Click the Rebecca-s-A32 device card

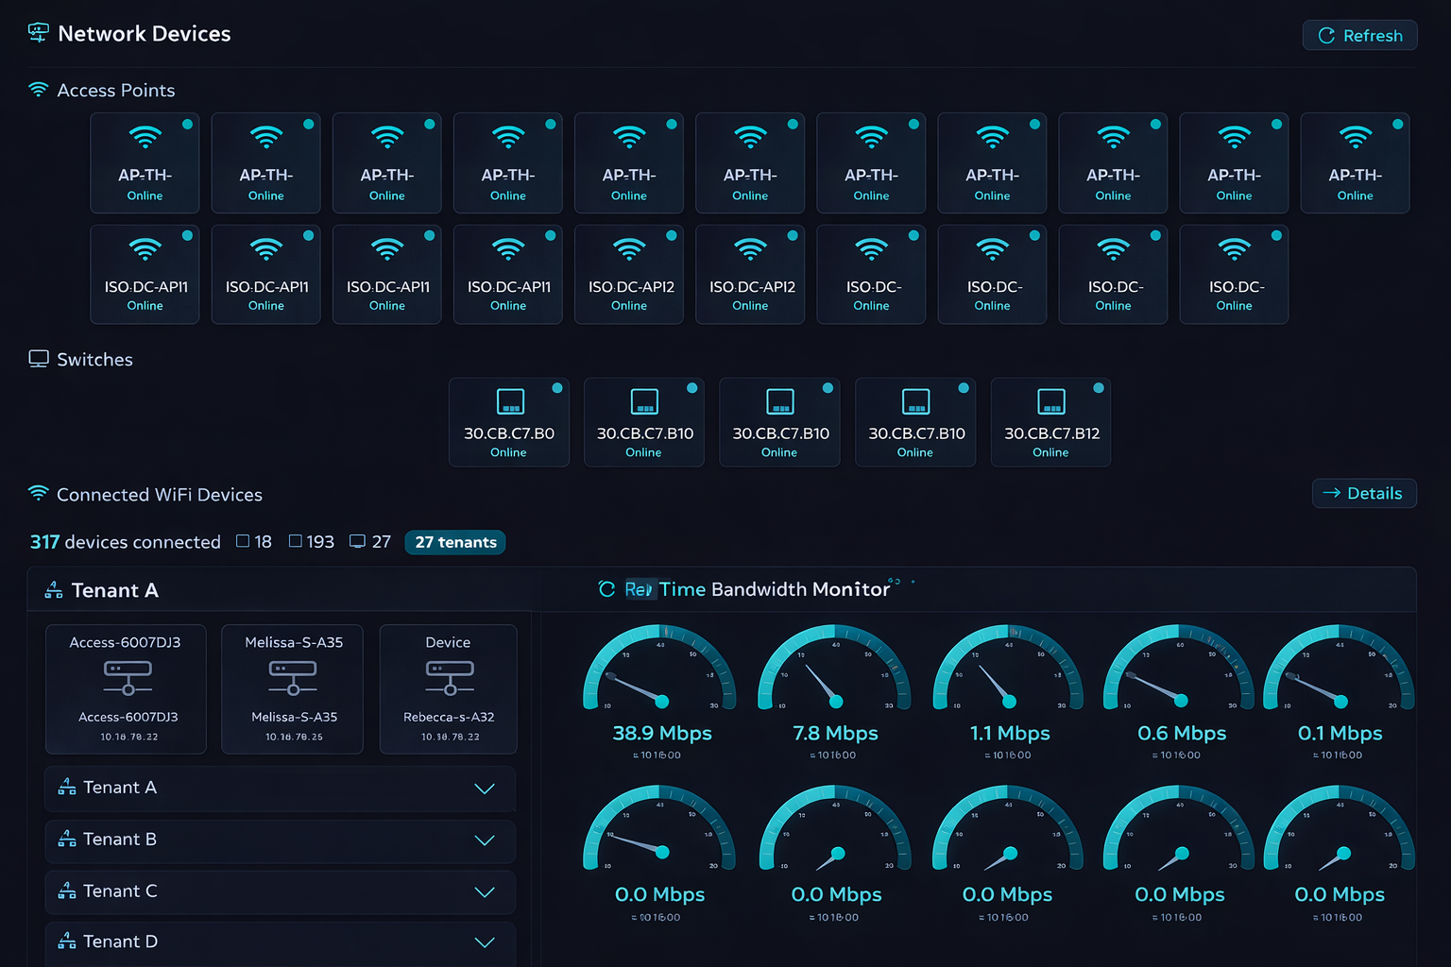(448, 688)
